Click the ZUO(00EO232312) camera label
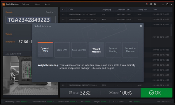 coord(13,54)
